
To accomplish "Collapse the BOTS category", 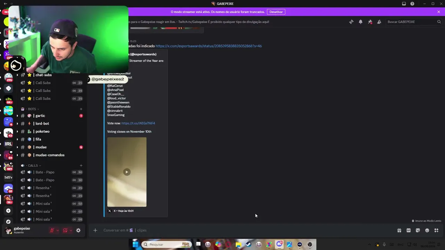I will click(32, 109).
